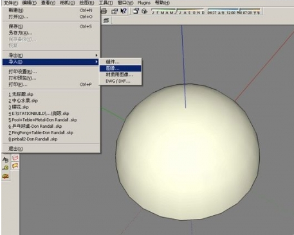Open the 工具(T) menu
The width and height of the screenshot is (294, 235).
point(106,3)
